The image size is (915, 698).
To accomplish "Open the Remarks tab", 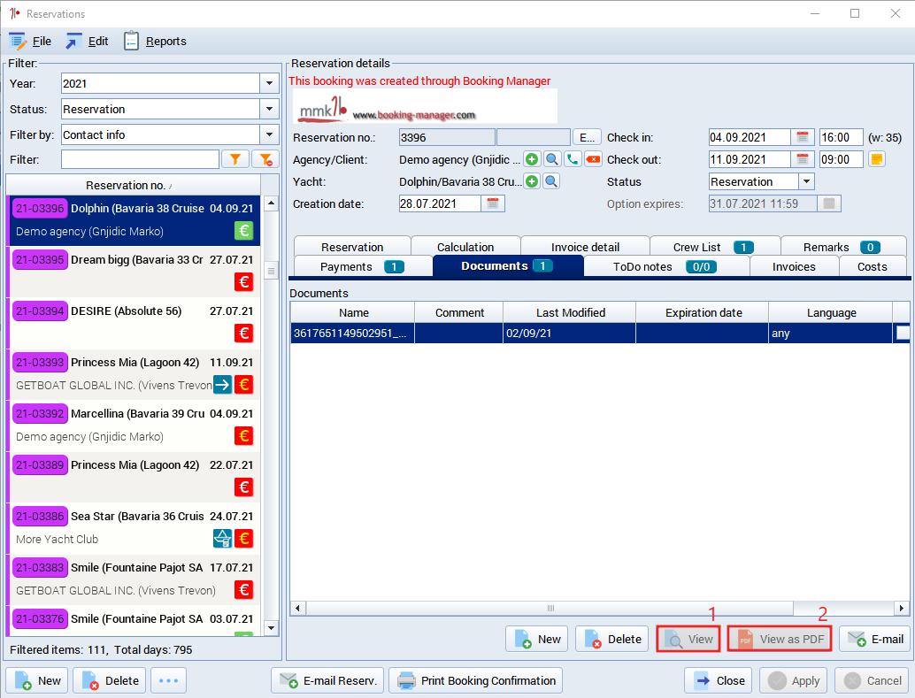I will click(843, 247).
